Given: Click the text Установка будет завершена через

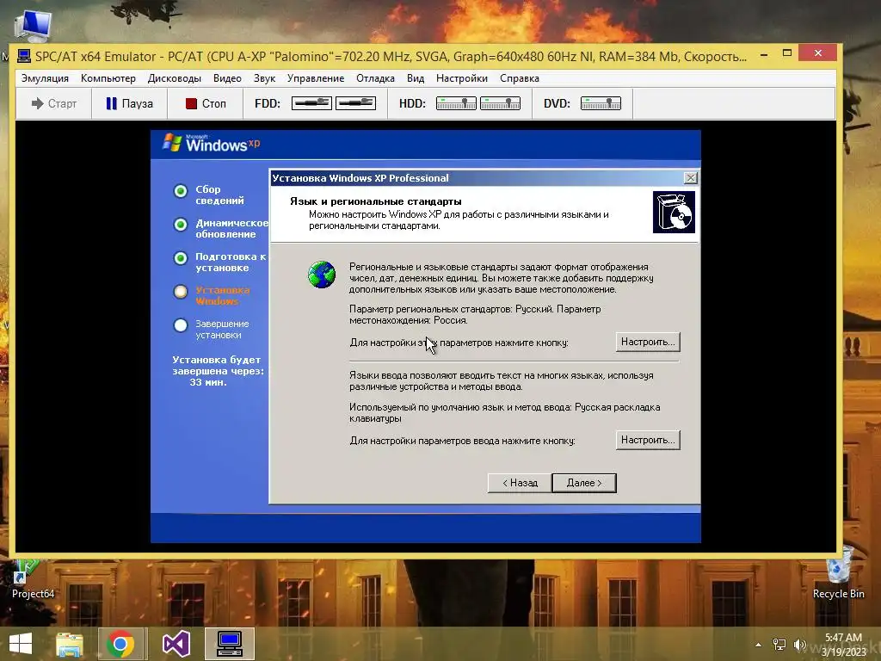Looking at the screenshot, I should pos(218,365).
